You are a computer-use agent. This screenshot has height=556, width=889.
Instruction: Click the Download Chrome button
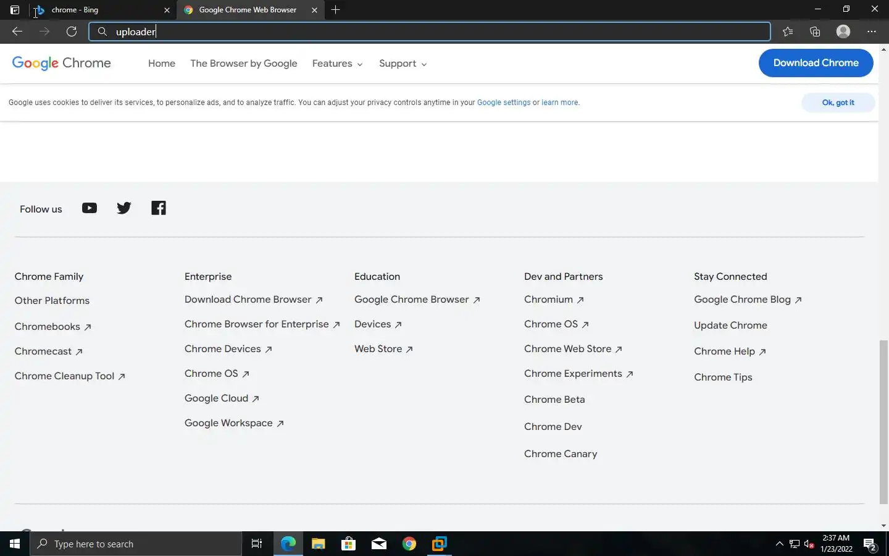(x=816, y=63)
